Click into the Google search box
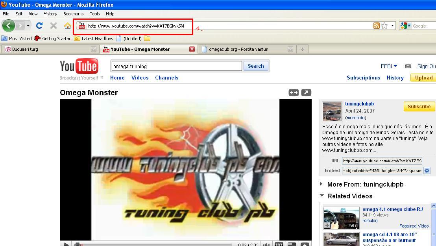Screen dimensions: 436x246 424,26
